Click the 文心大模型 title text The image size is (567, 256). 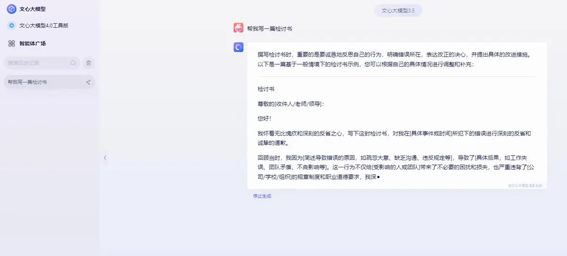click(x=33, y=9)
